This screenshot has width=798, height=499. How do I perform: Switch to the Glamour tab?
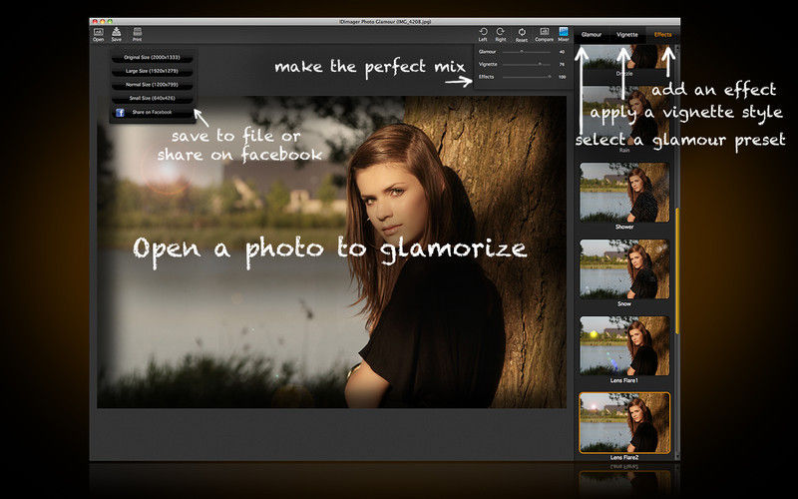coord(592,35)
